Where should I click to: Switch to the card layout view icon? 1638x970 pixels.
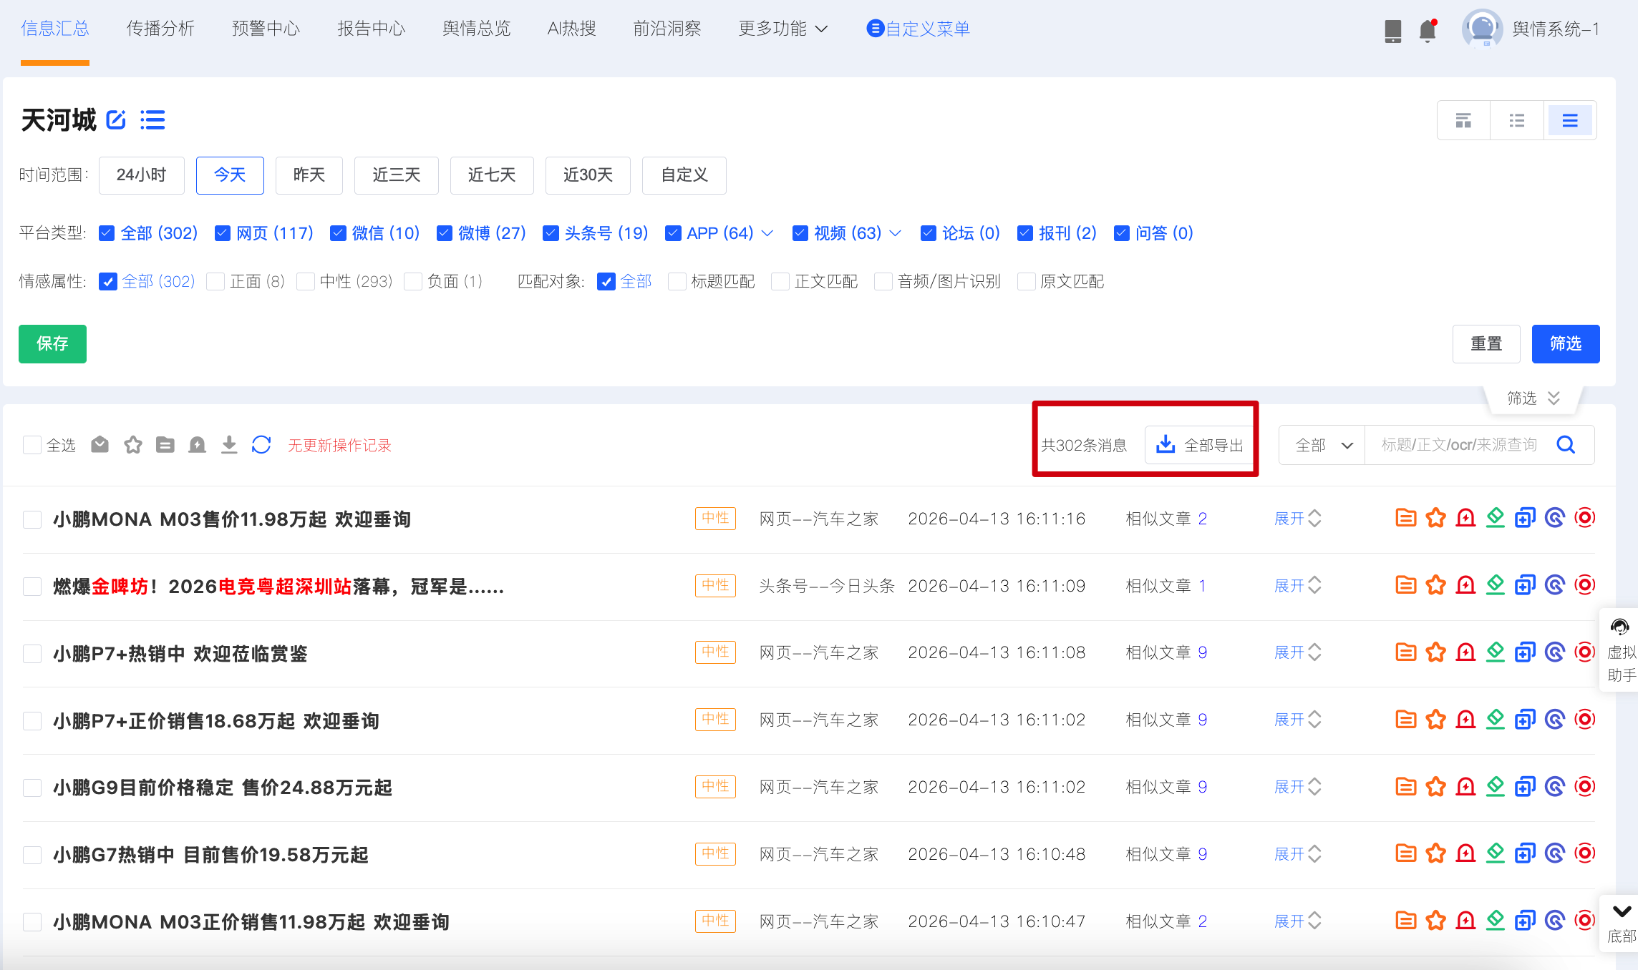(1463, 120)
